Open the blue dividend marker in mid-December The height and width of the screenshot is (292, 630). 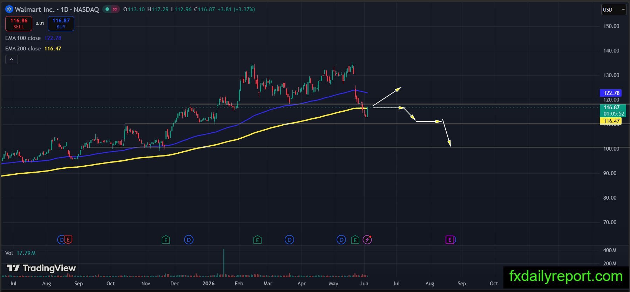(189, 240)
